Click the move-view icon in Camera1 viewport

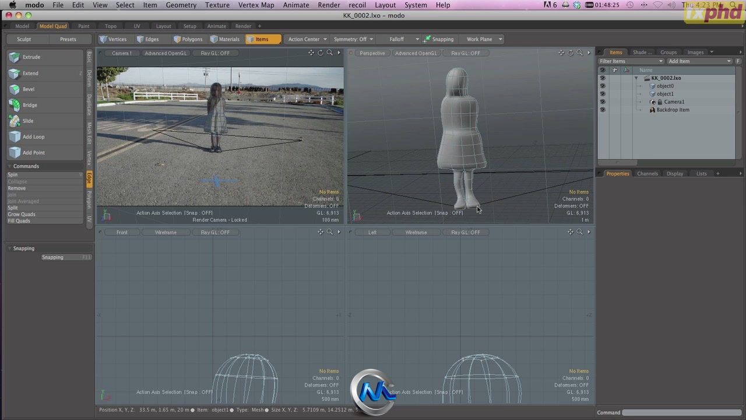[311, 53]
